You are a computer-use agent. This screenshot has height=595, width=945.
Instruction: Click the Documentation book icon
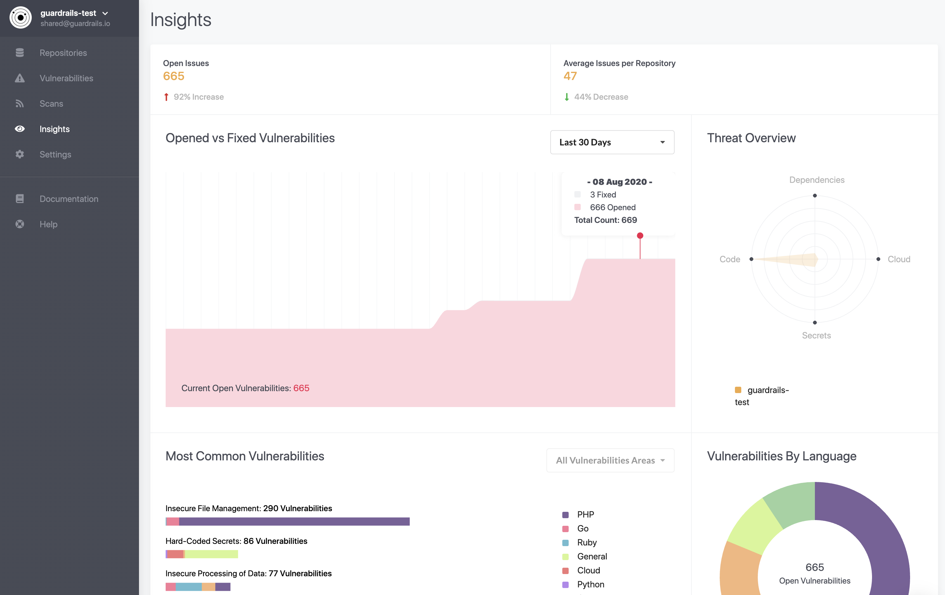coord(20,199)
